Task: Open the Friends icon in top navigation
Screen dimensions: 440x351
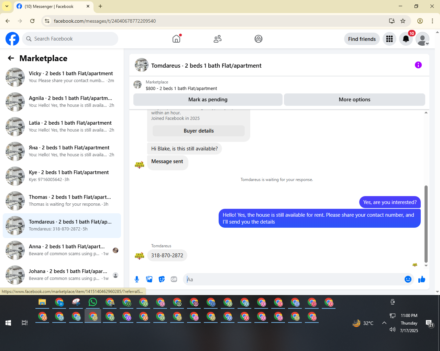Action: click(218, 39)
